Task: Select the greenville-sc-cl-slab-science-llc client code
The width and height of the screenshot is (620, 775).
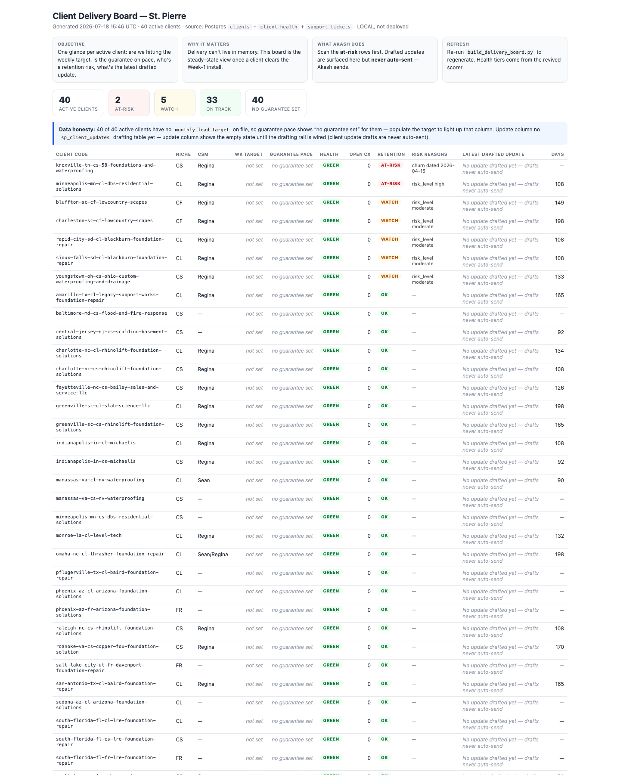Action: click(103, 406)
